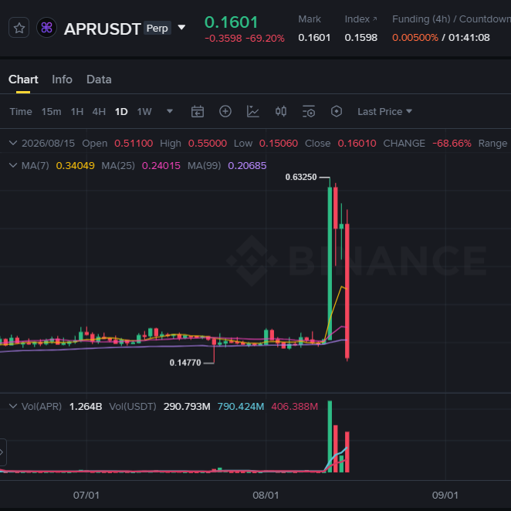Expand more time intervals dropdown
Image resolution: width=511 pixels, height=511 pixels.
coord(170,111)
